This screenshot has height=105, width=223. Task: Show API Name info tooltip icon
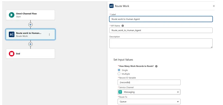click(x=123, y=26)
